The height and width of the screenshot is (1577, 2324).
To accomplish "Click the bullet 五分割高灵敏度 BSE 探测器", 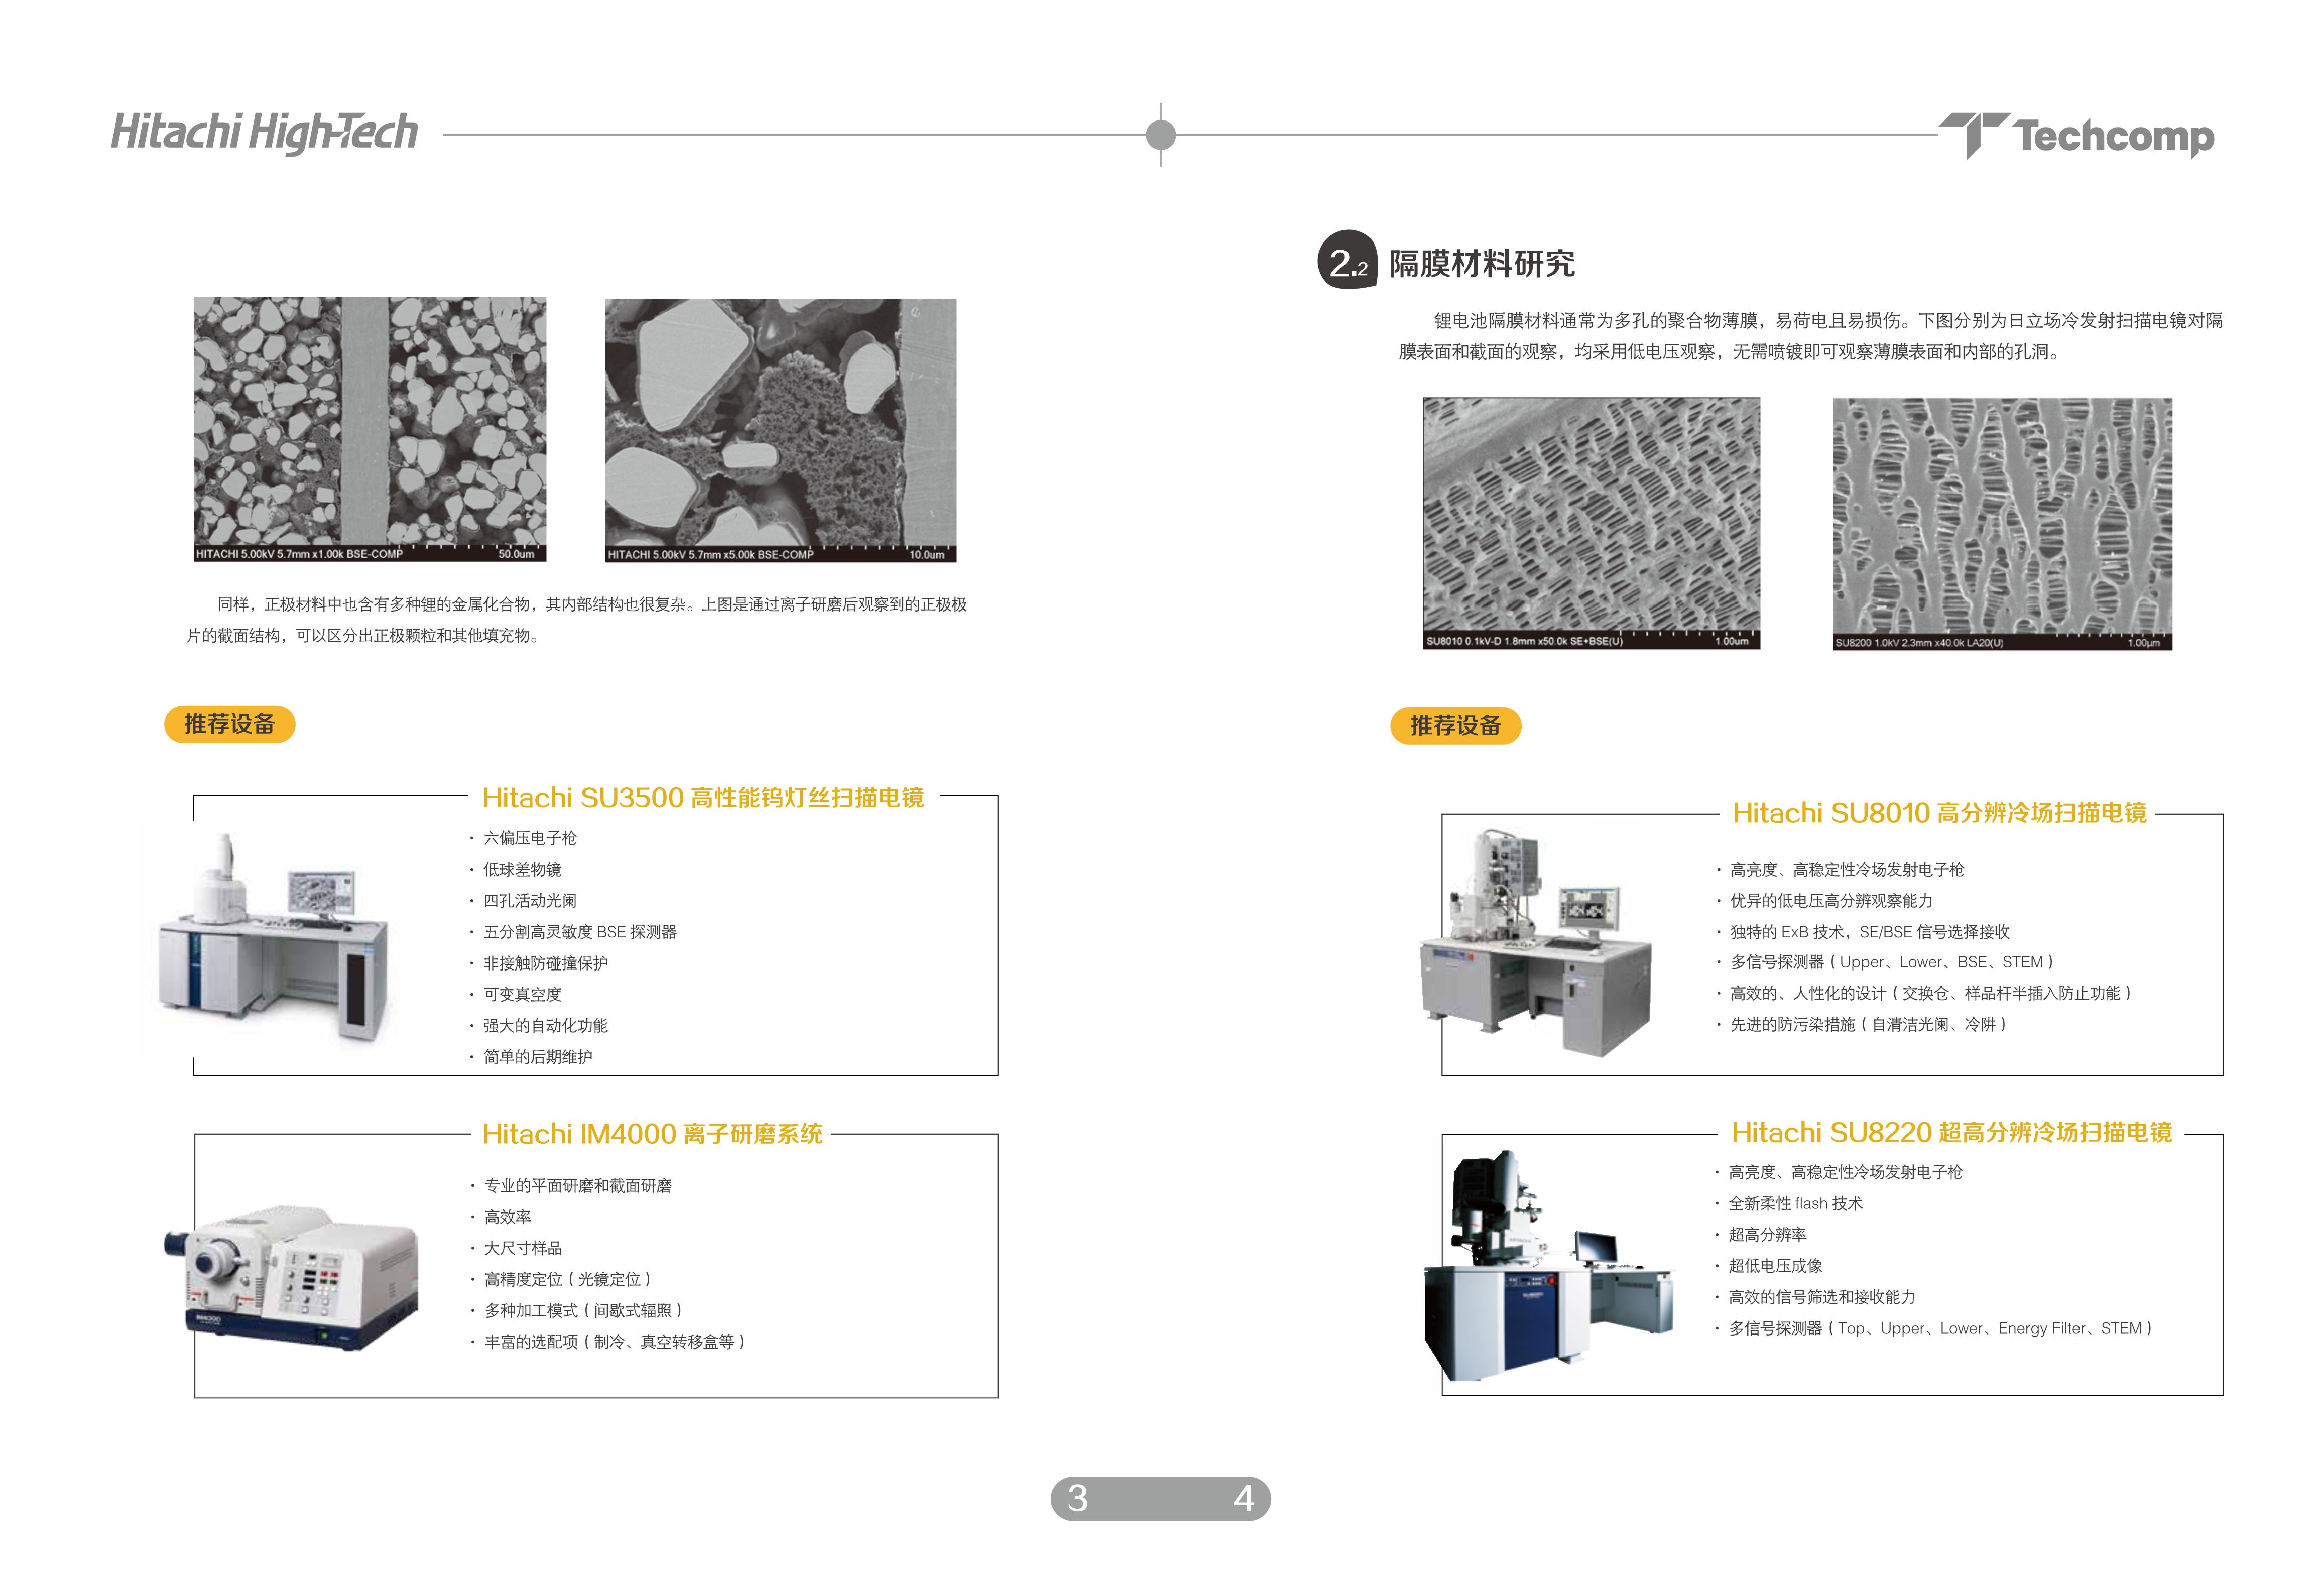I will [x=573, y=931].
